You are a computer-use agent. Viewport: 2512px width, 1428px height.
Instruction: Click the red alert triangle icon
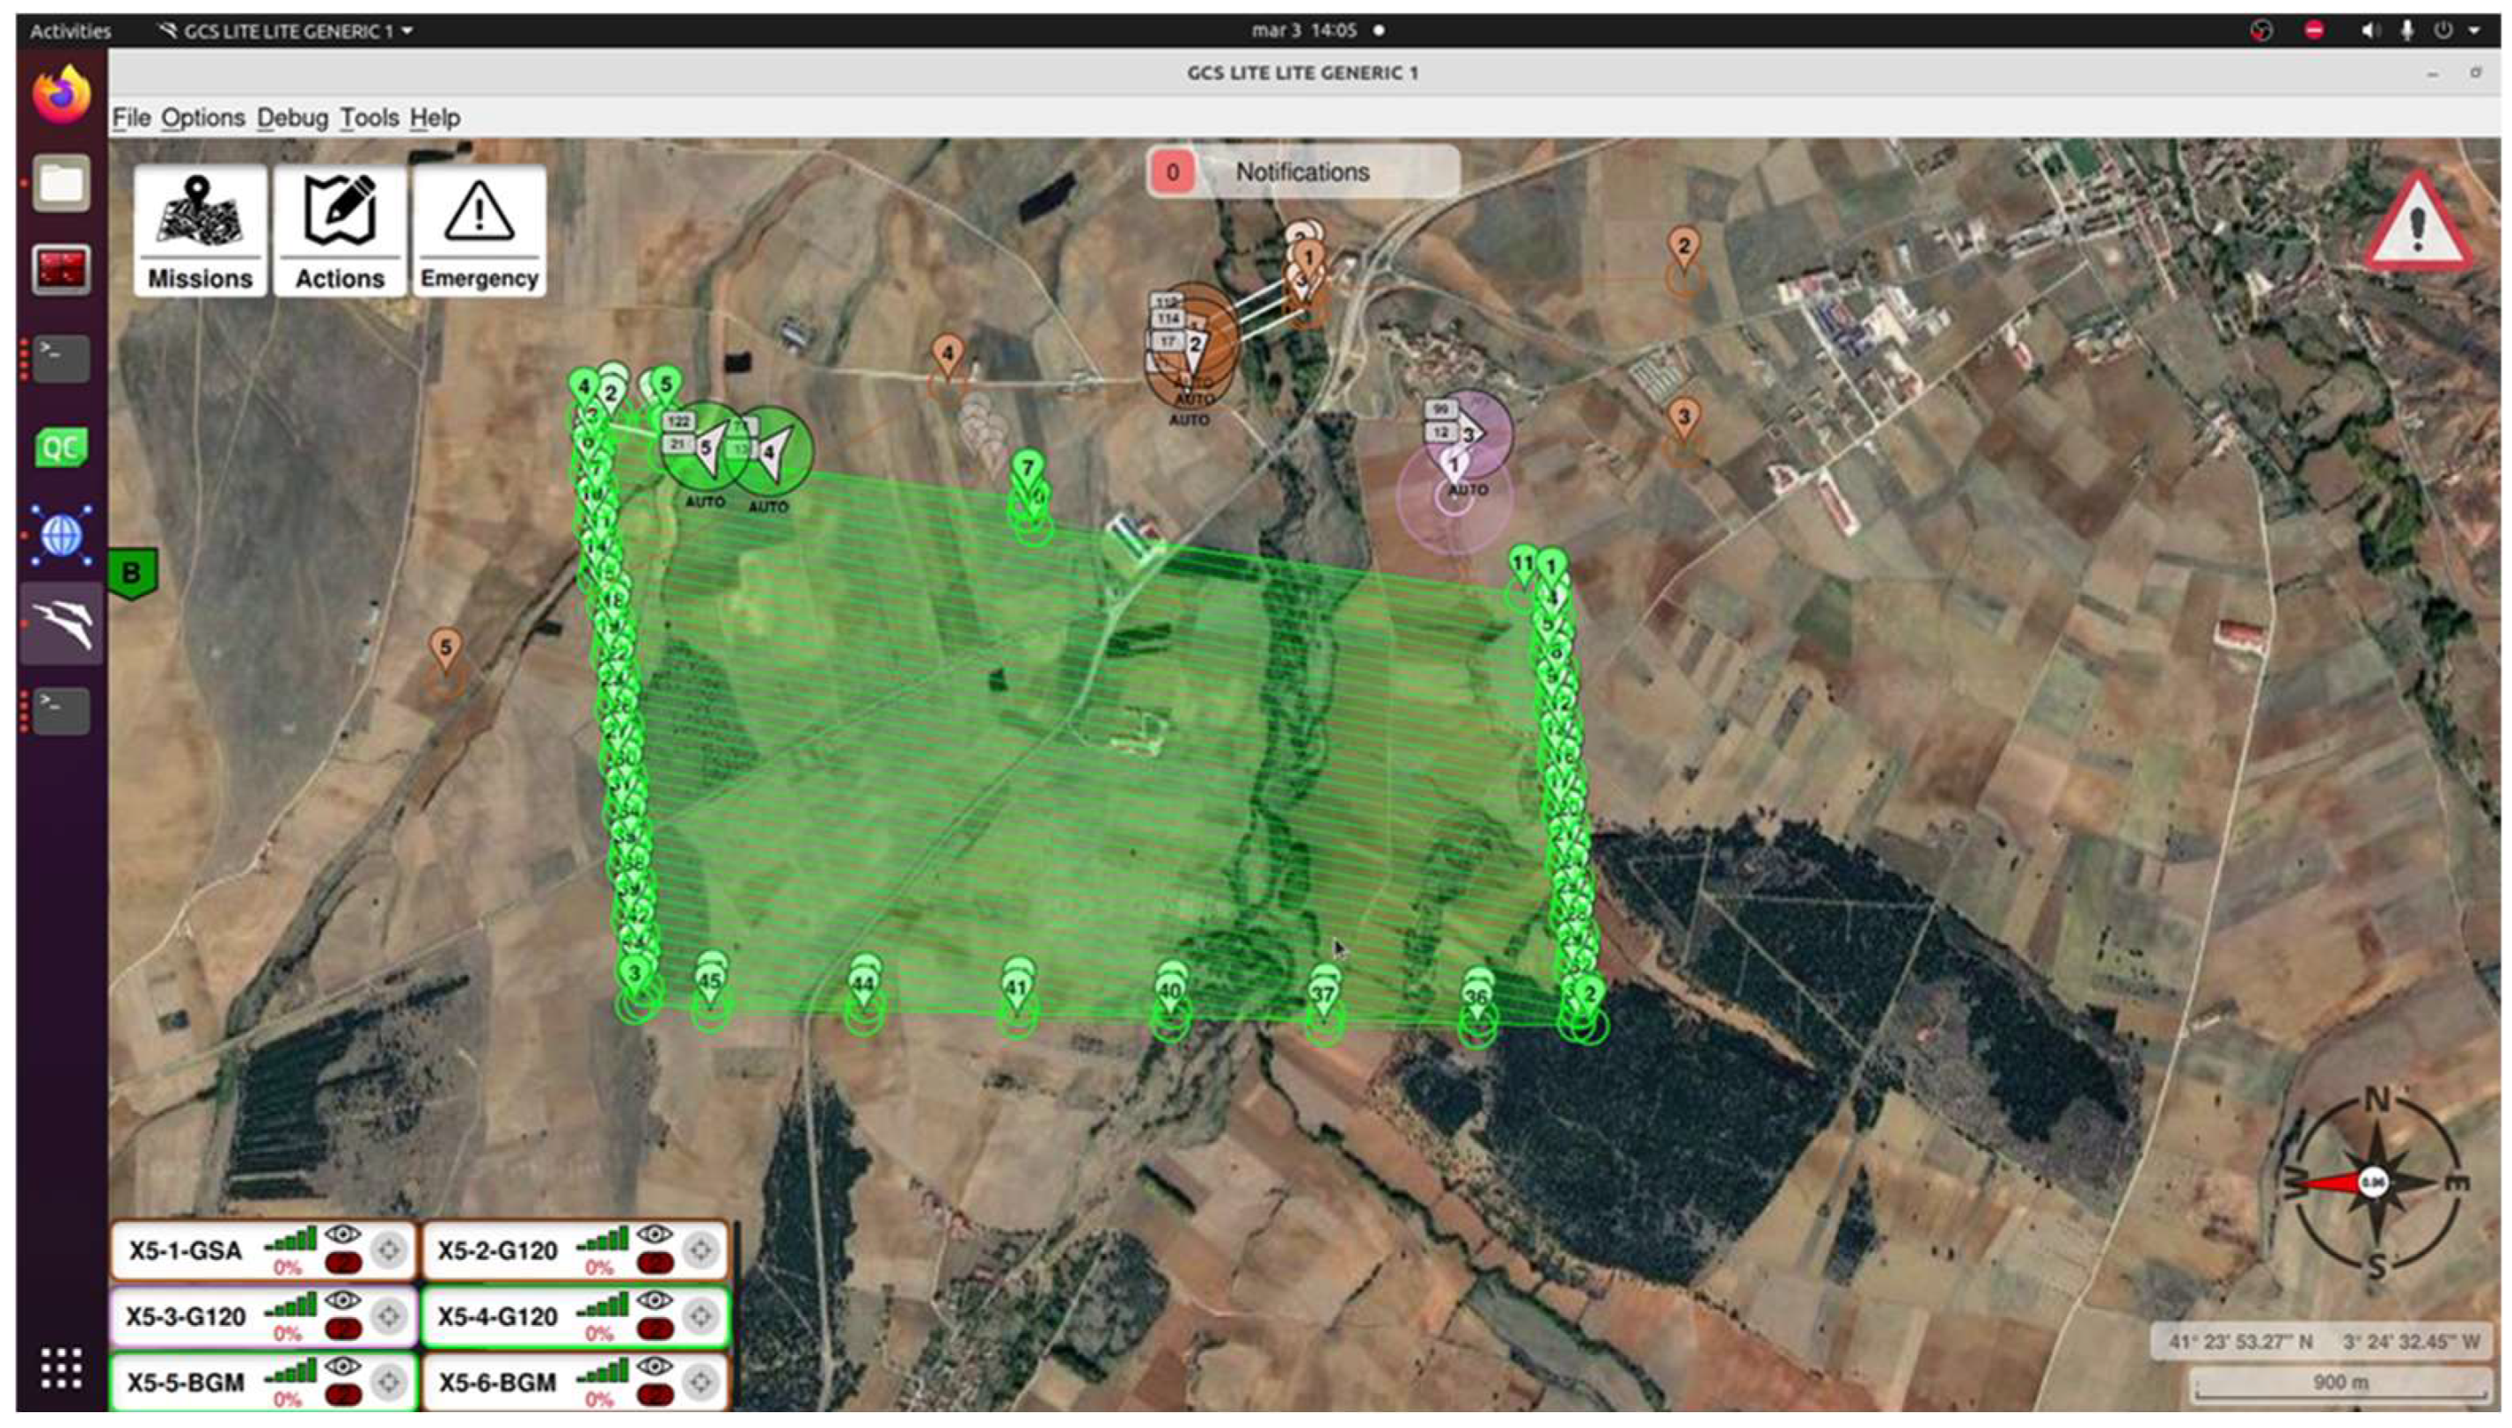(x=2417, y=225)
